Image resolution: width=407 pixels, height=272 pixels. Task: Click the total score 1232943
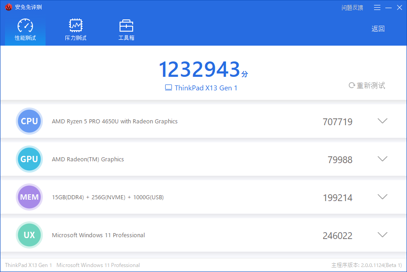tap(199, 69)
